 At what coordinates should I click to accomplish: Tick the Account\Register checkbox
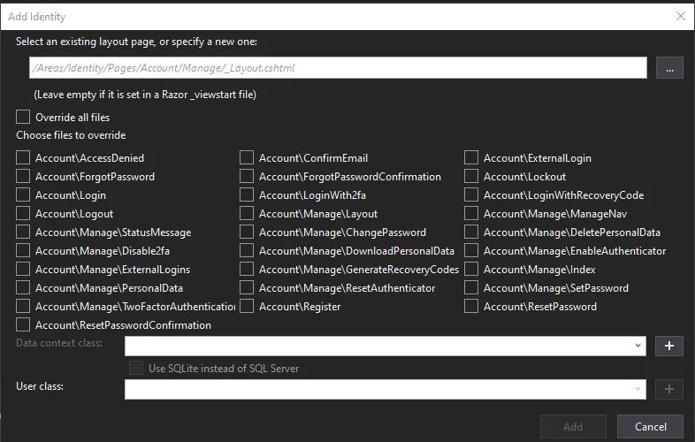(247, 307)
